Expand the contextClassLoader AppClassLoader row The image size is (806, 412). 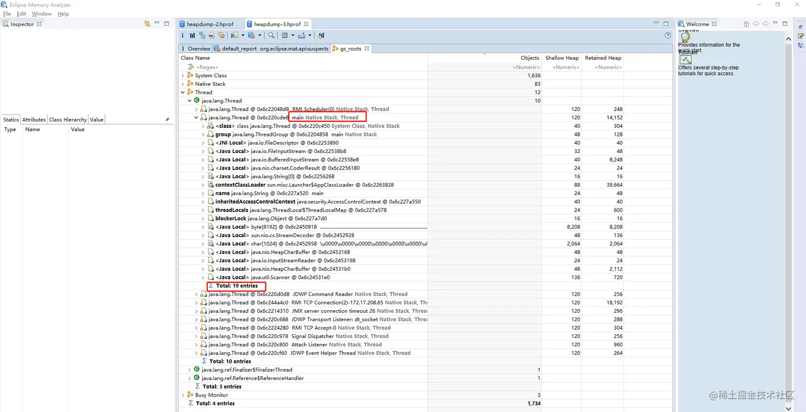point(203,185)
